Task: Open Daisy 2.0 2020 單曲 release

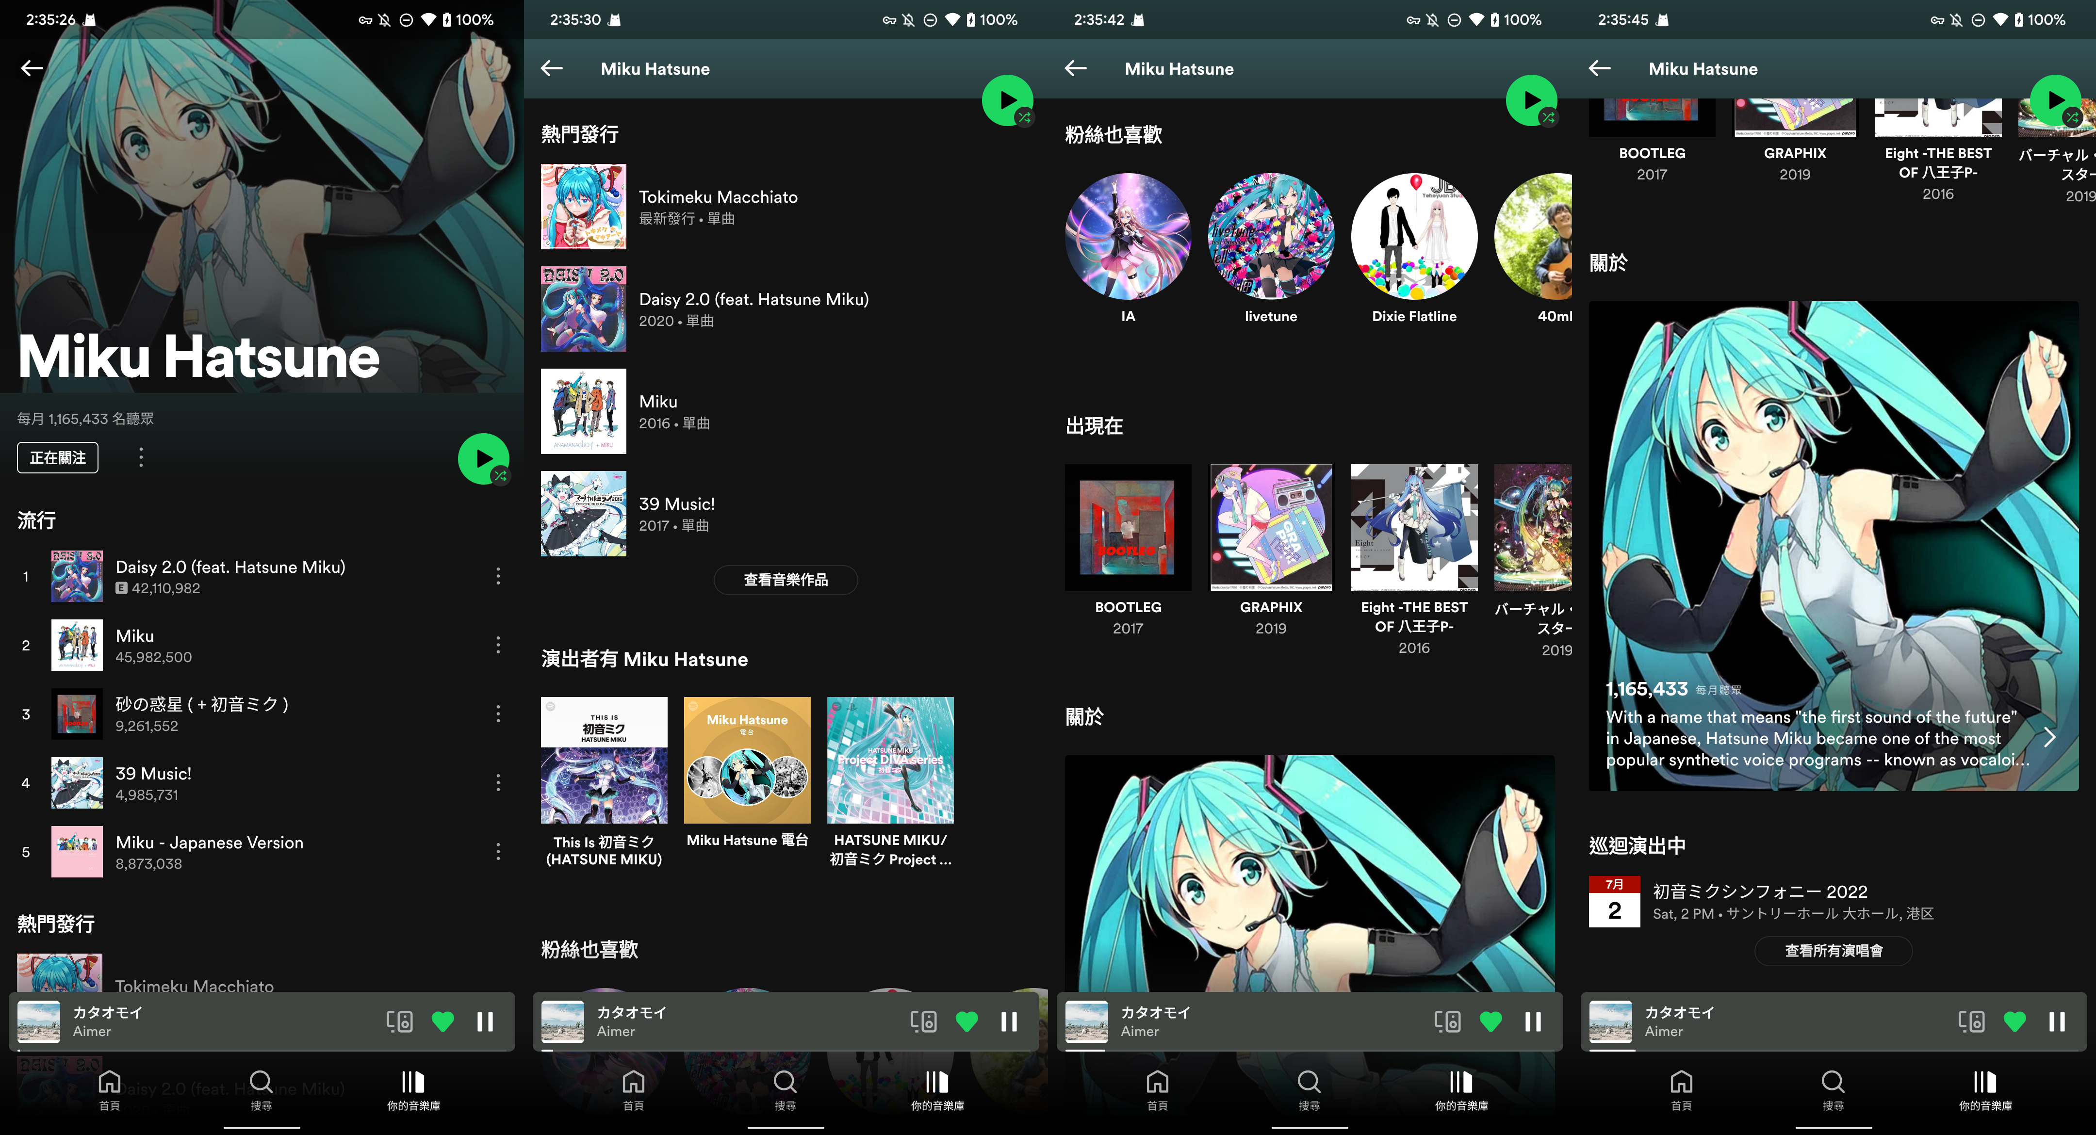Action: point(785,309)
